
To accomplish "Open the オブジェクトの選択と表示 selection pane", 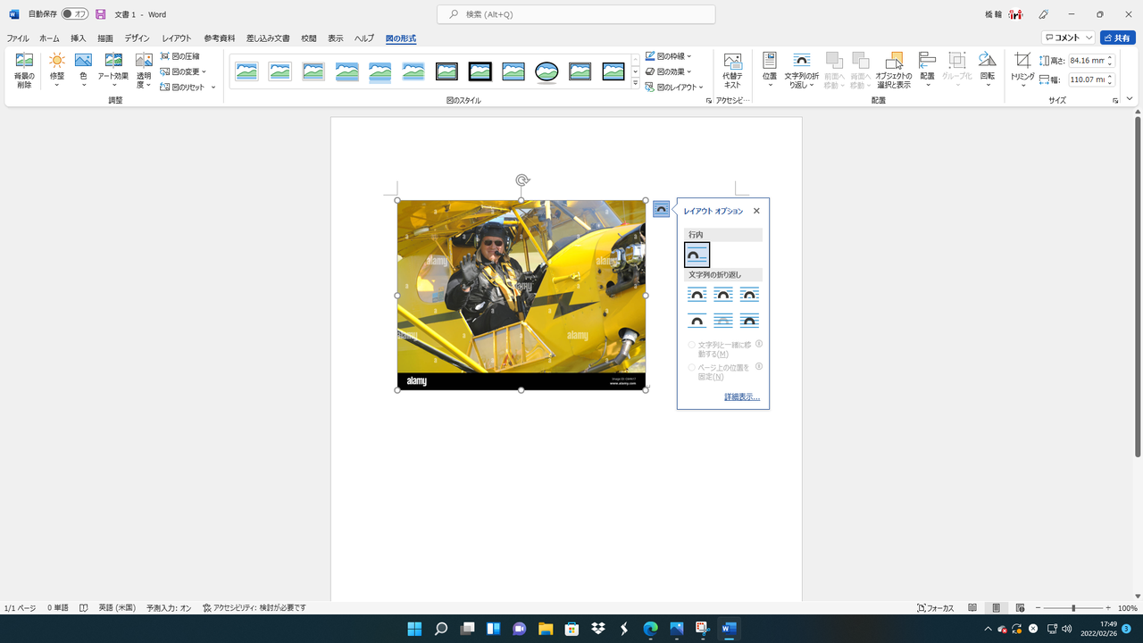I will click(893, 71).
